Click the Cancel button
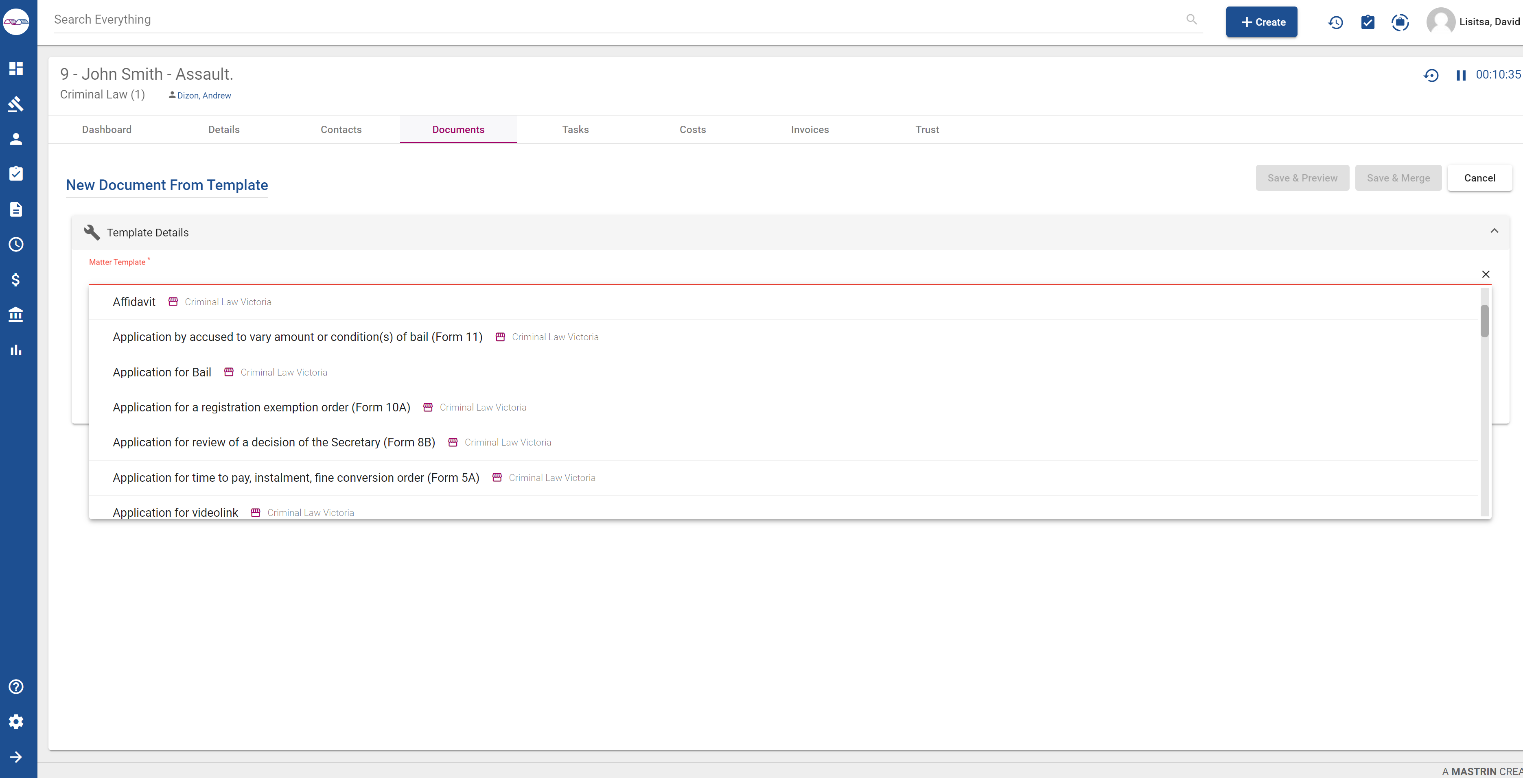This screenshot has height=778, width=1523. tap(1479, 177)
